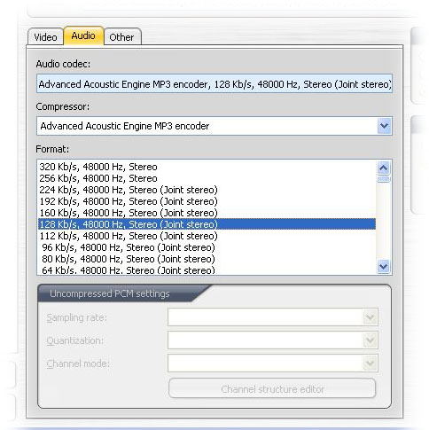Choose 80 Kb/s Joint stereo format

[207, 259]
